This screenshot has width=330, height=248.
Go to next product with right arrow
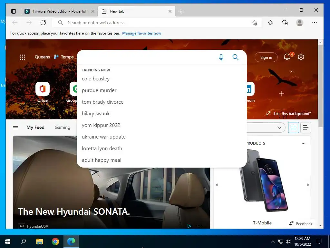point(308,185)
